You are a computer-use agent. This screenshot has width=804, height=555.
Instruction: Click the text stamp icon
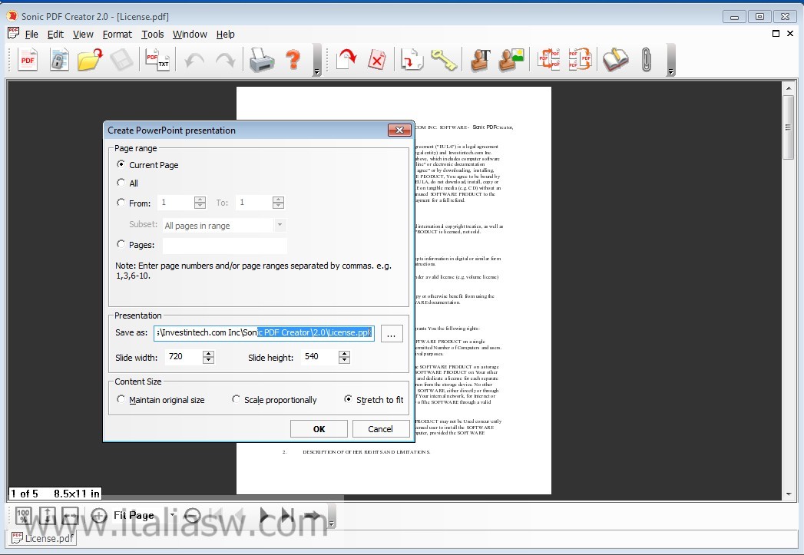pyautogui.click(x=481, y=60)
